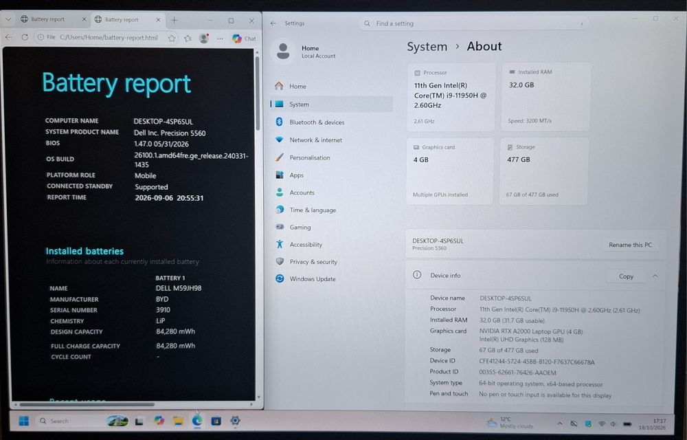Click the Battery report heading
The image size is (687, 440).
click(x=117, y=84)
